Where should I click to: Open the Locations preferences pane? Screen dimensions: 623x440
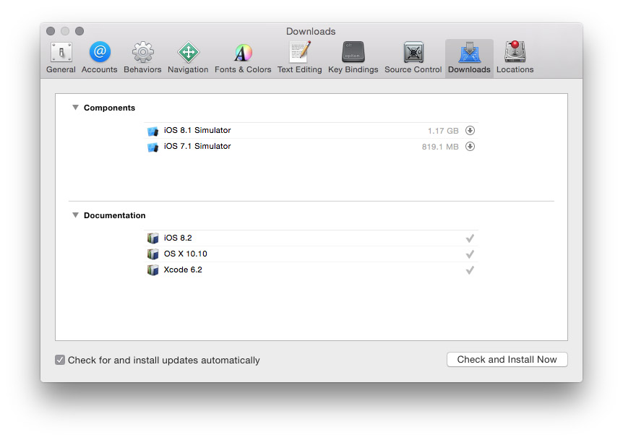[515, 58]
